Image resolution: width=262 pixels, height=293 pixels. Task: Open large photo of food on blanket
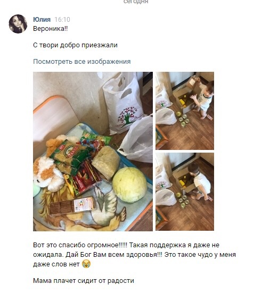point(93,152)
